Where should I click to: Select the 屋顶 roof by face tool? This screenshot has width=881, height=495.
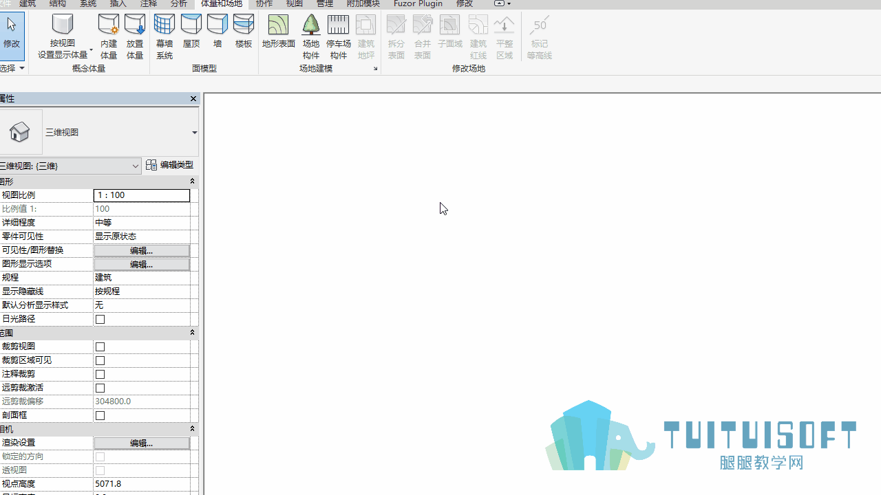pos(191,31)
